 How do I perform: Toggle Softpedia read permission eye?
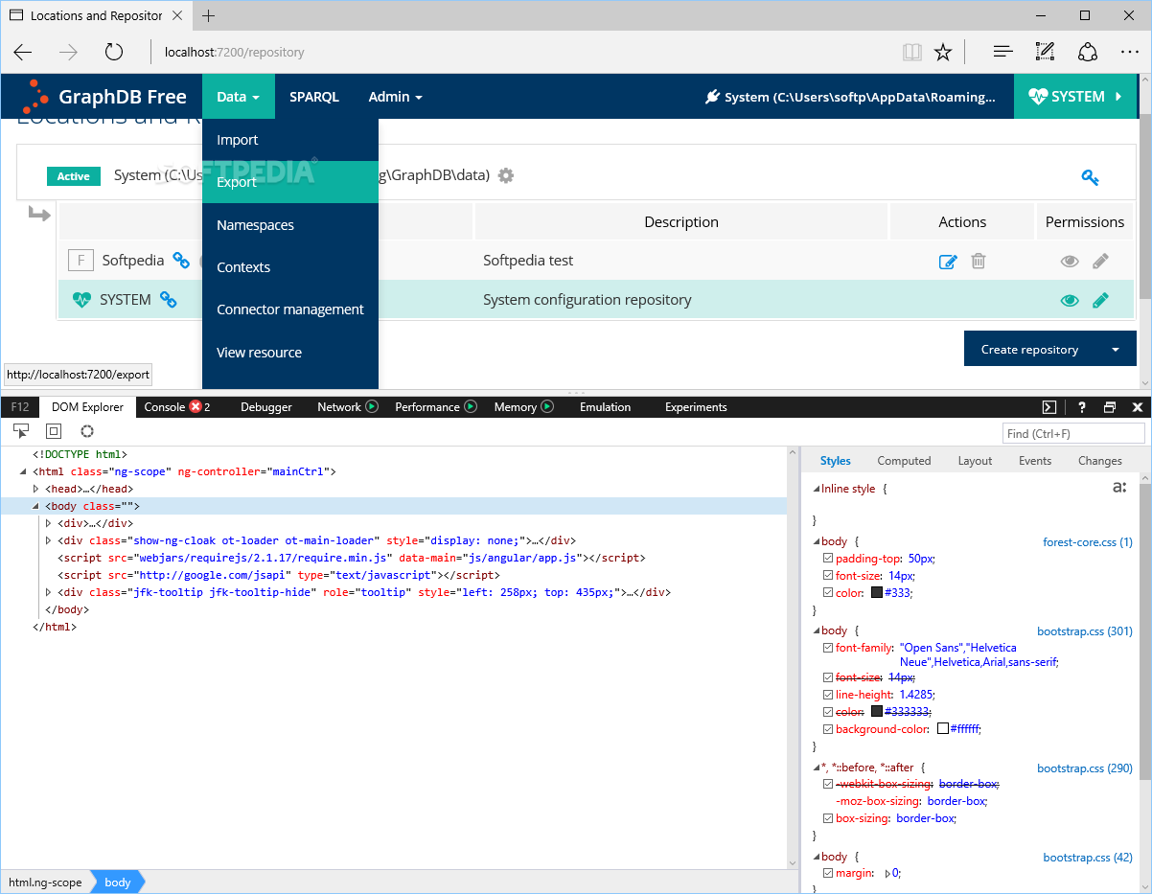(x=1070, y=261)
